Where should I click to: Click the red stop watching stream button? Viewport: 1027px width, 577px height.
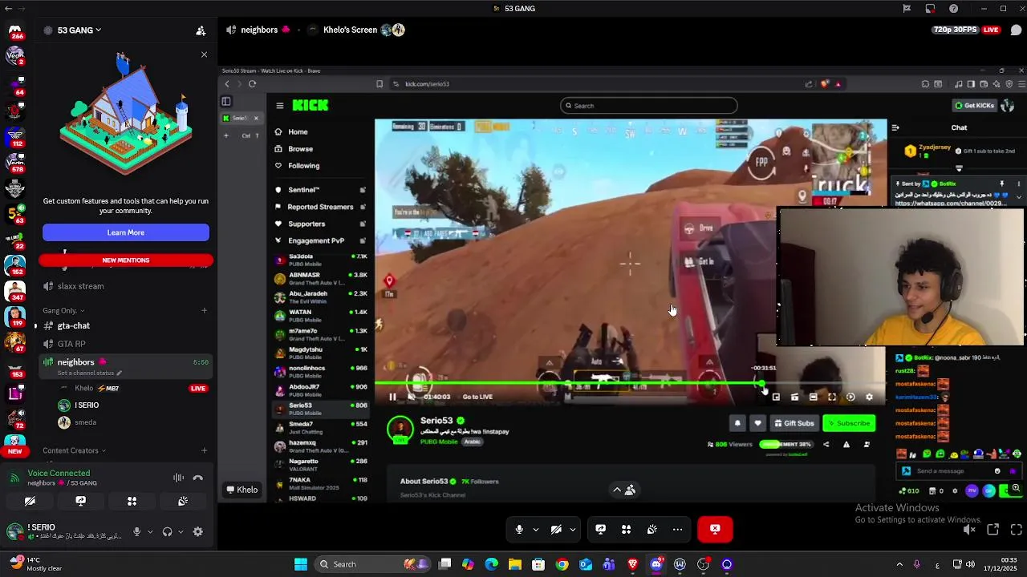pyautogui.click(x=715, y=530)
